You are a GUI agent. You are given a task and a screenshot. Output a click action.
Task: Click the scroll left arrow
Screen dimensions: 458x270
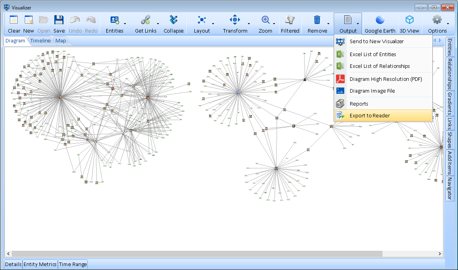pos(8,254)
